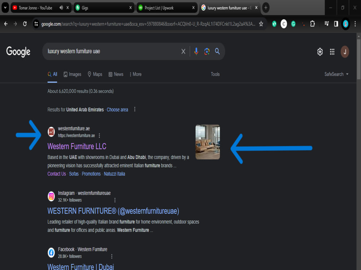This screenshot has height=270, width=361.
Task: Expand the More search filters menu
Action: [x=136, y=75]
